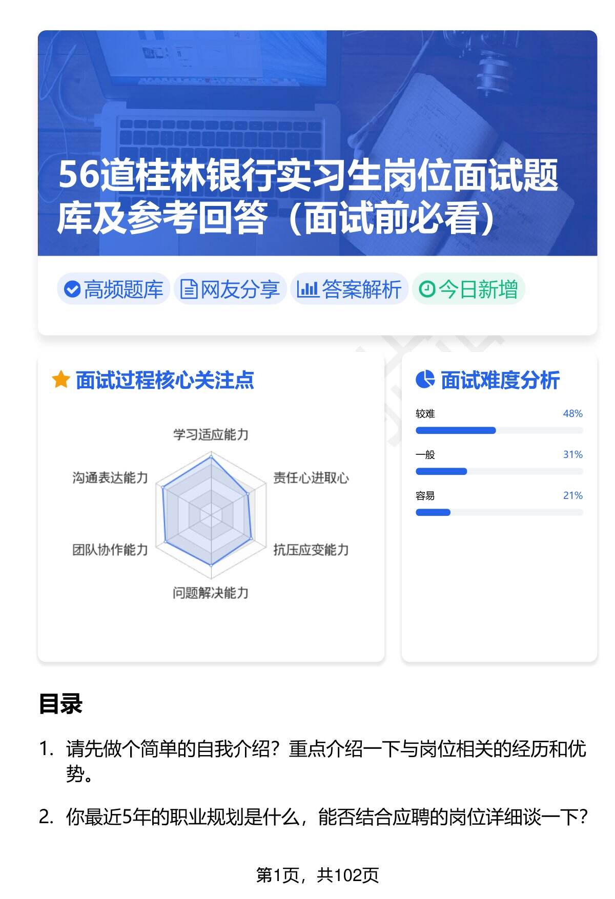
Task: Click the page indicator 第1页，共102页
Action: point(317,875)
